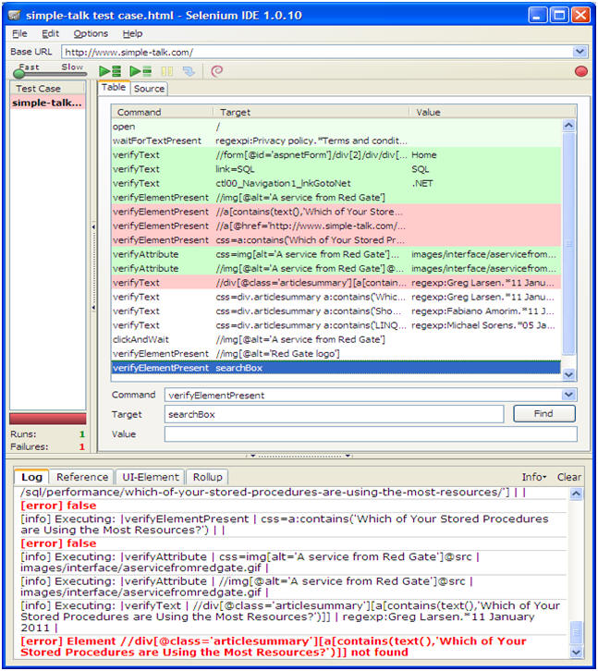Click the Command text field

(x=363, y=395)
